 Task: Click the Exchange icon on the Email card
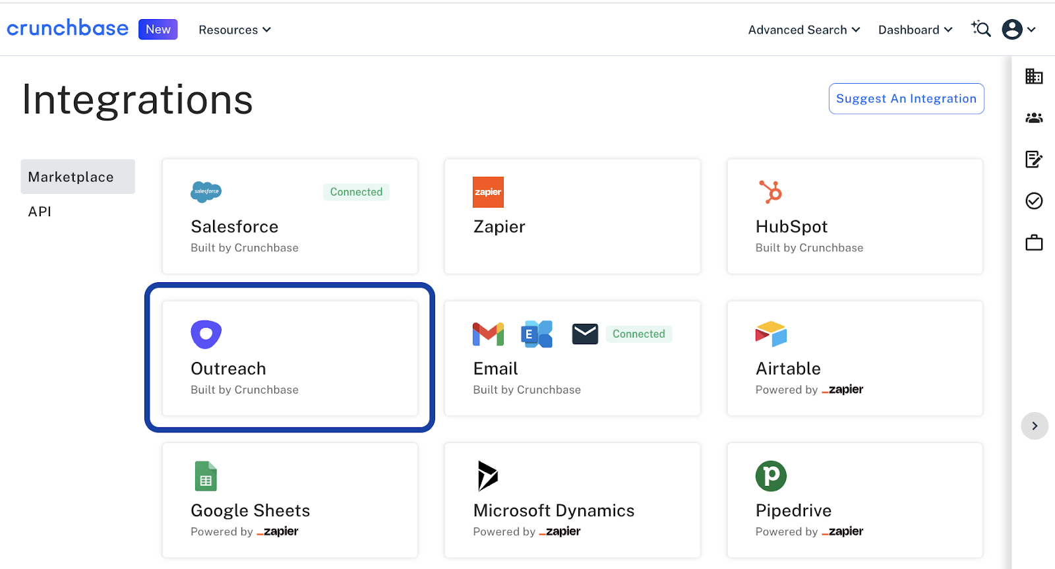coord(537,334)
